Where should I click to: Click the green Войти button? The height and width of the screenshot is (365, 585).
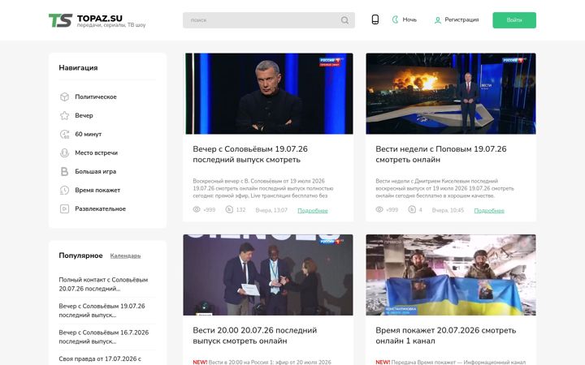pyautogui.click(x=514, y=20)
